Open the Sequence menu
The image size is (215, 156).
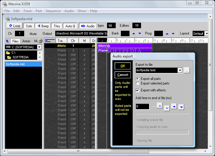point(53,11)
